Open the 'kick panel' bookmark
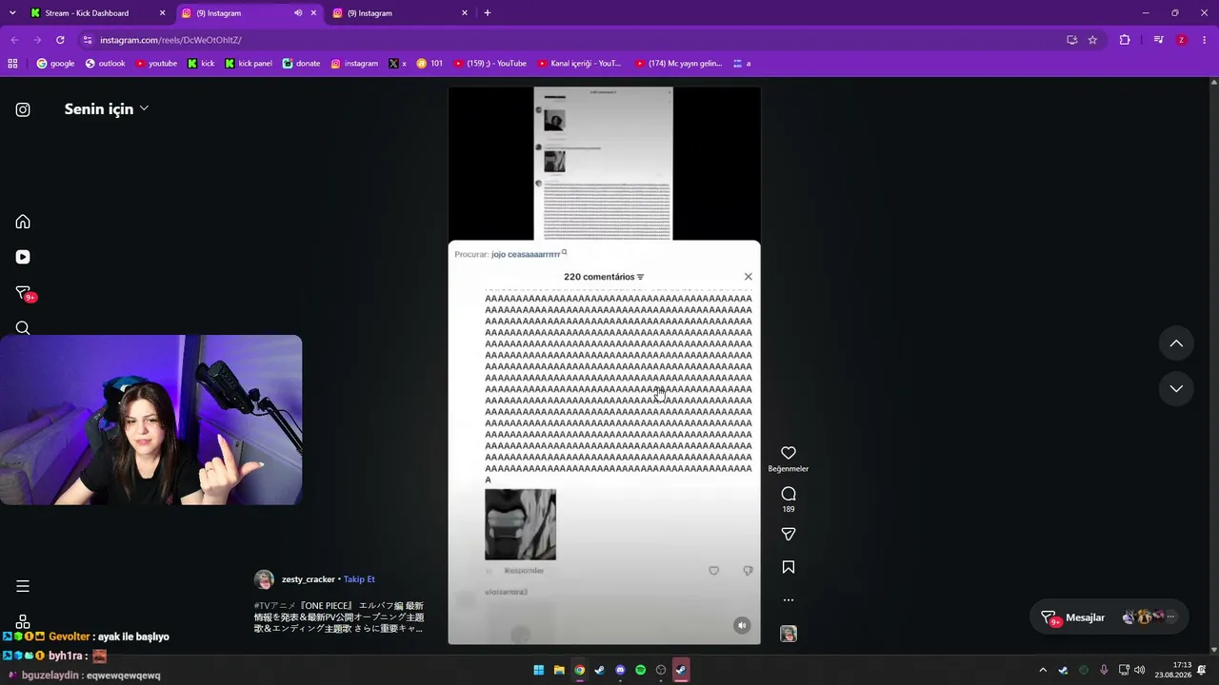The height and width of the screenshot is (685, 1219). point(249,64)
